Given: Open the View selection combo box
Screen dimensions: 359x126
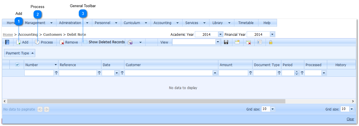Looking at the screenshot, I should pos(218,42).
